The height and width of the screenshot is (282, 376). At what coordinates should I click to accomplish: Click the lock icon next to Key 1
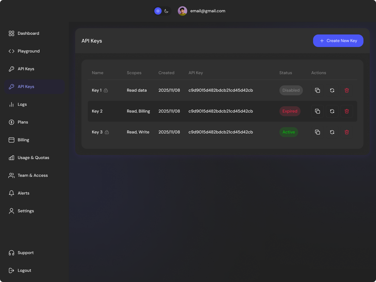pos(106,90)
